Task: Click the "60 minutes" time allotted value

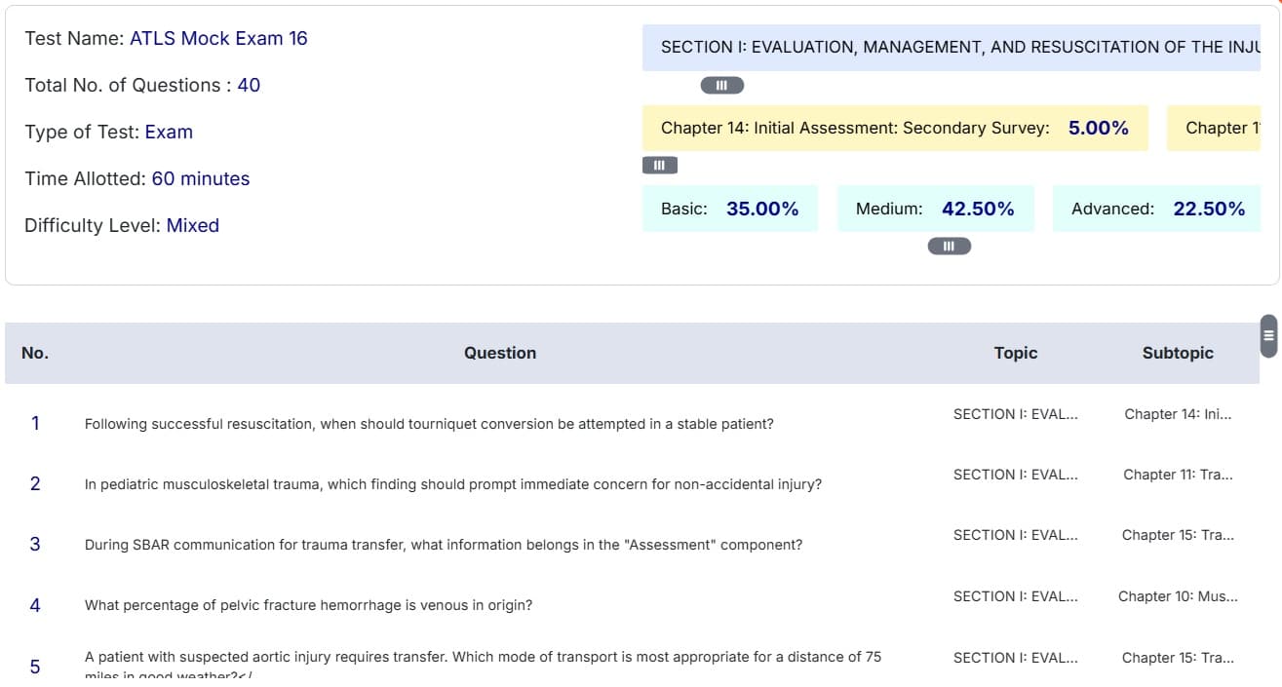Action: click(x=201, y=178)
